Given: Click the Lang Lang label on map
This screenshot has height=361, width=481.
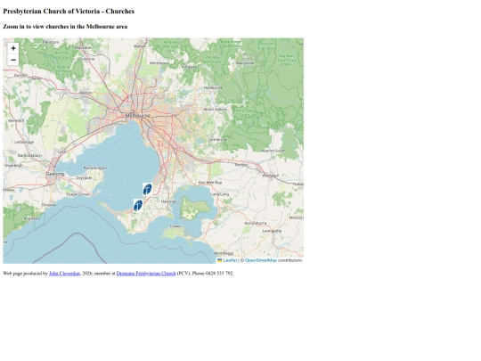Looking at the screenshot, I should (x=220, y=194).
